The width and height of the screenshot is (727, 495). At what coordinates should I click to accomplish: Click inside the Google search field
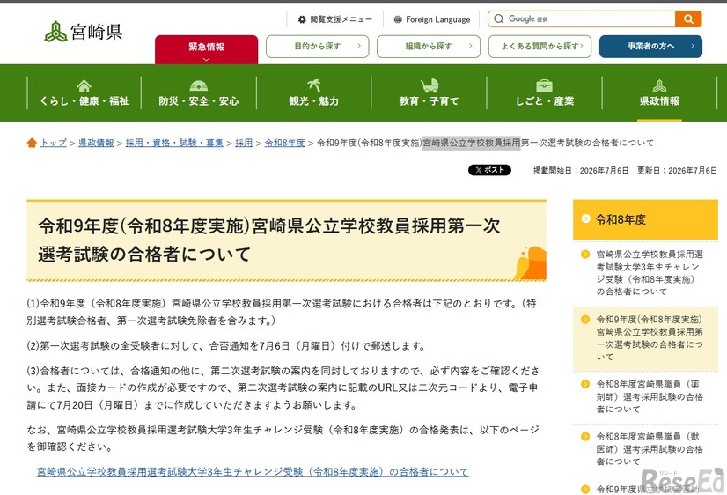tap(582, 19)
